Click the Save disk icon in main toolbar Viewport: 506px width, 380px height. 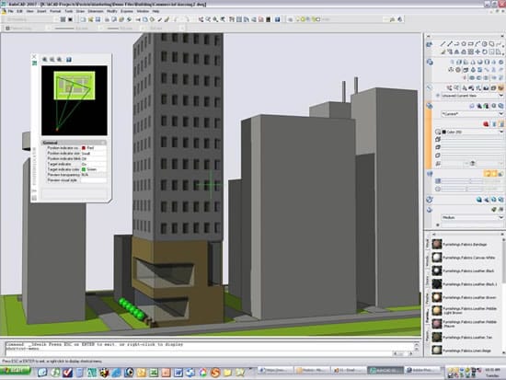[x=98, y=19]
